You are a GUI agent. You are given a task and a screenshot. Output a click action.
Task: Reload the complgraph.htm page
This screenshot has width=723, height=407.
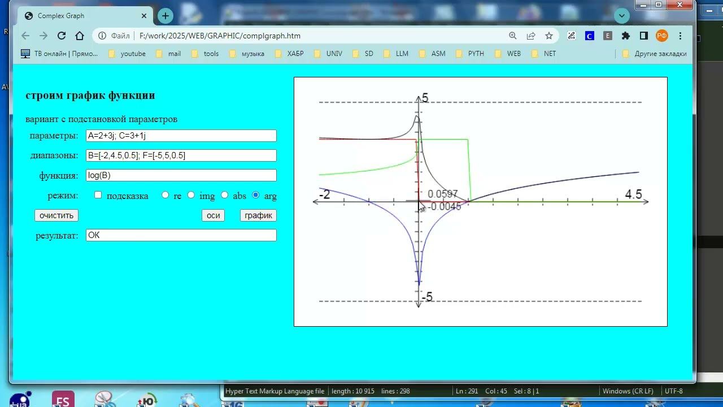tap(62, 36)
